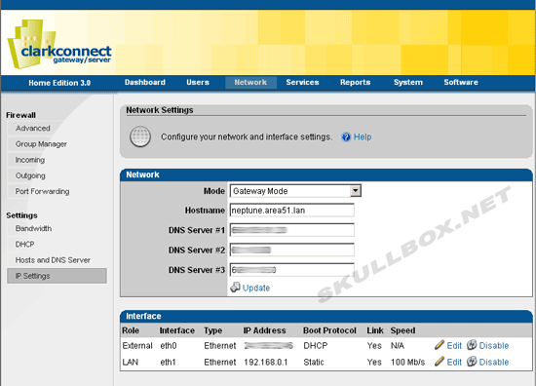The width and height of the screenshot is (536, 386).
Task: Click the eth1 interface cell
Action: (x=168, y=362)
